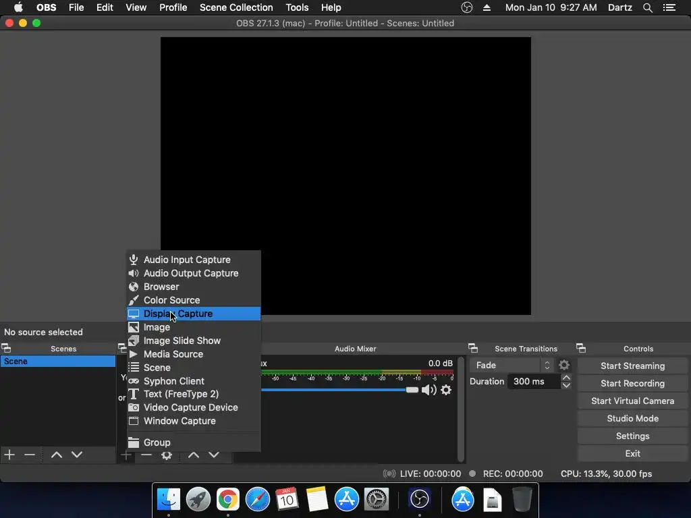Move source up in Sources panel

point(194,455)
